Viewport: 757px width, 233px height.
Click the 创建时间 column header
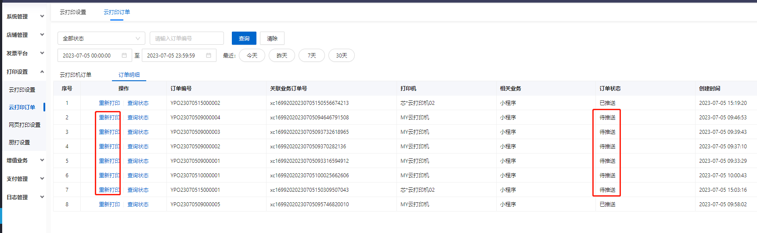(710, 88)
